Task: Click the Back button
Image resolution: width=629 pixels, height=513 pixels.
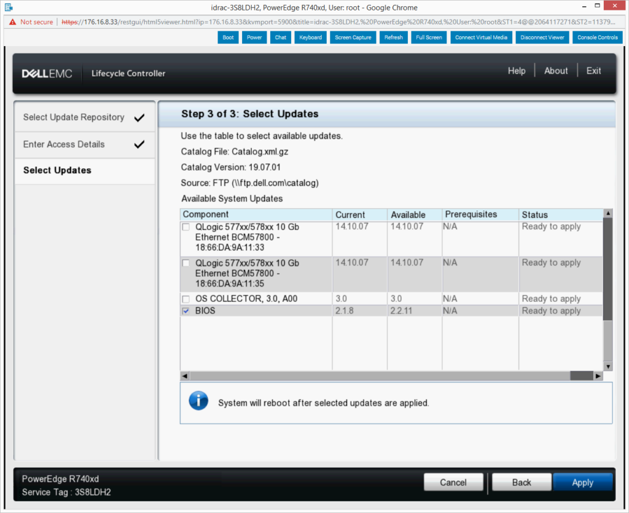Action: pos(522,482)
